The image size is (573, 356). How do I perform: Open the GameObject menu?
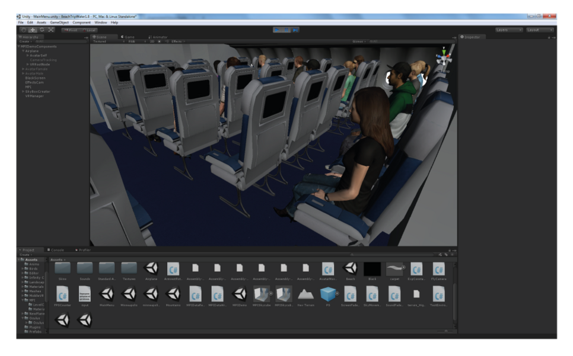click(59, 23)
